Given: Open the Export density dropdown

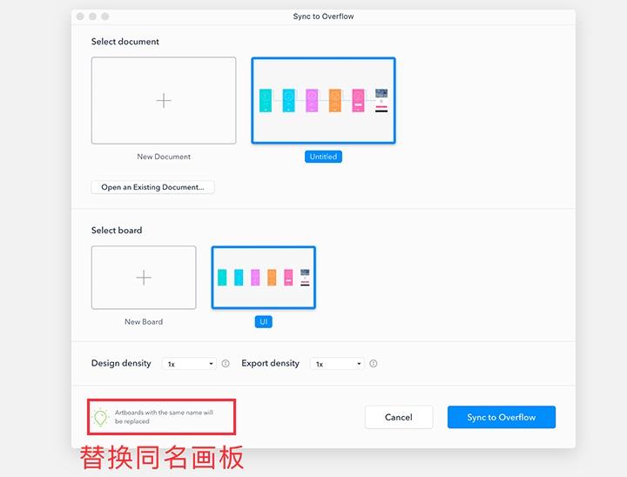Looking at the screenshot, I should point(337,364).
